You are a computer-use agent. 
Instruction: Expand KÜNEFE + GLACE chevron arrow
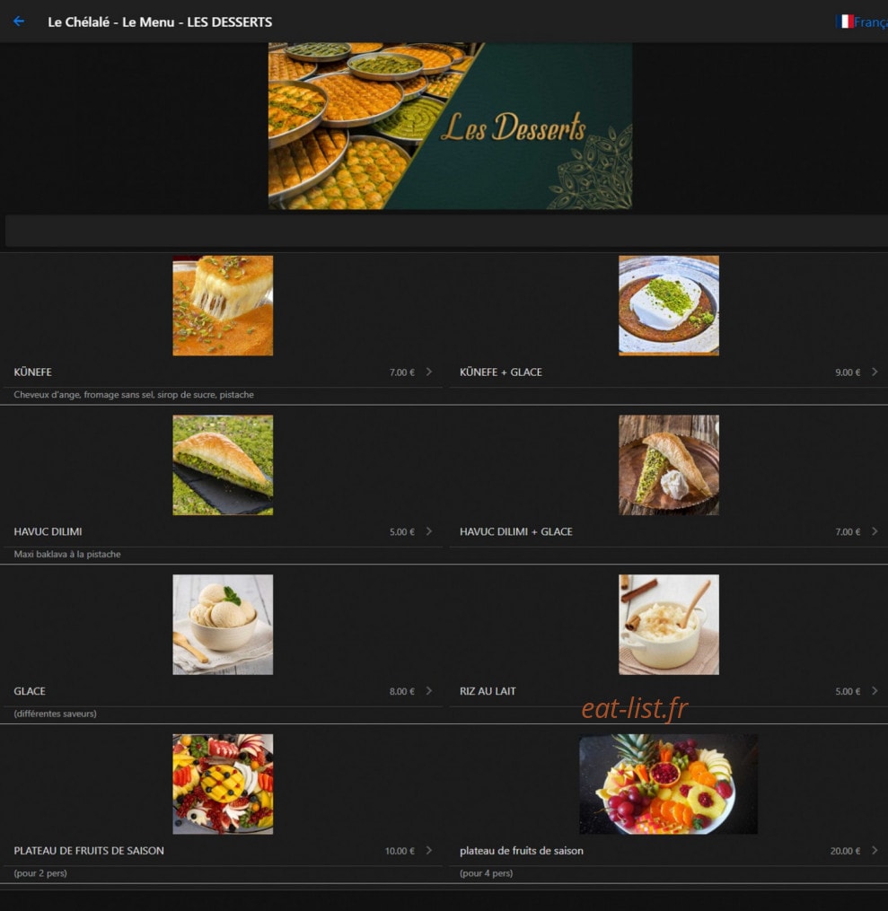(875, 372)
